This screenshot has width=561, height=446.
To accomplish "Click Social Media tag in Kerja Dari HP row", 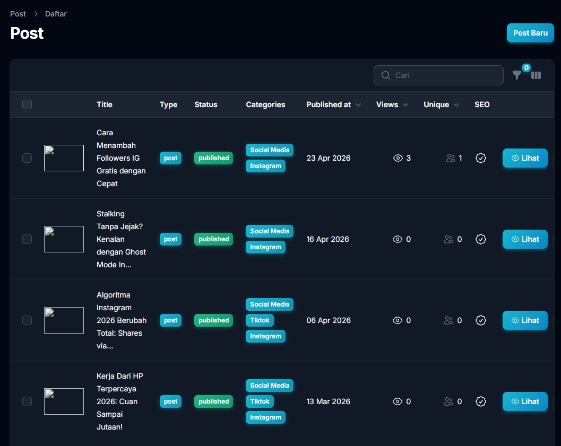I will tap(270, 386).
